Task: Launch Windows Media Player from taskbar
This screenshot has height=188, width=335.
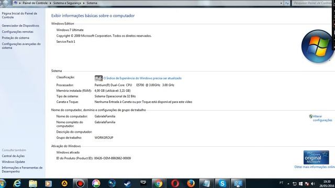Action: (49, 183)
